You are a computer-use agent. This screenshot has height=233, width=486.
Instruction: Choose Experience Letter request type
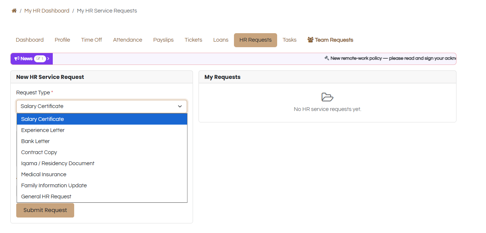(102, 130)
